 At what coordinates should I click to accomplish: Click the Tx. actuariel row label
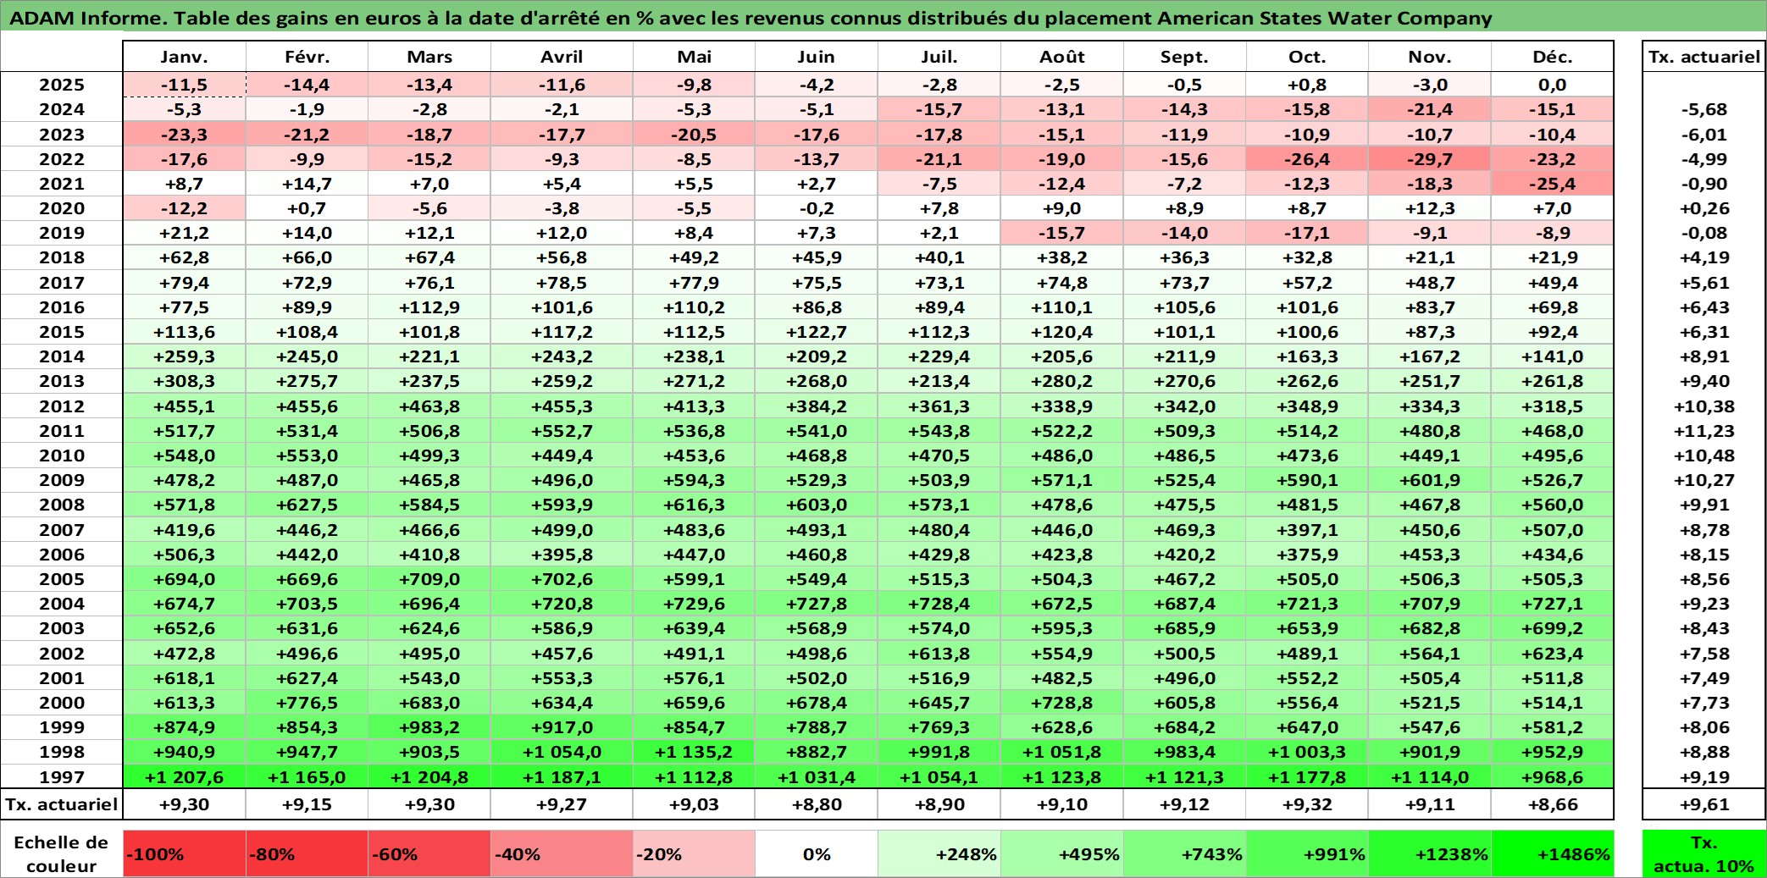point(62,804)
